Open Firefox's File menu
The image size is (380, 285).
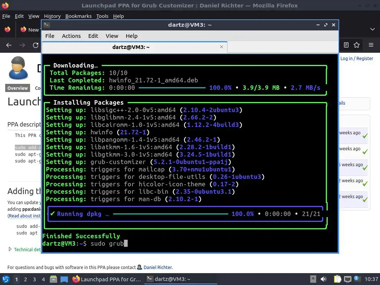[6, 16]
